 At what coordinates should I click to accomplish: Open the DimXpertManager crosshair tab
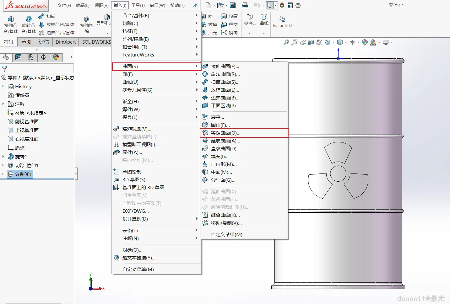click(43, 57)
